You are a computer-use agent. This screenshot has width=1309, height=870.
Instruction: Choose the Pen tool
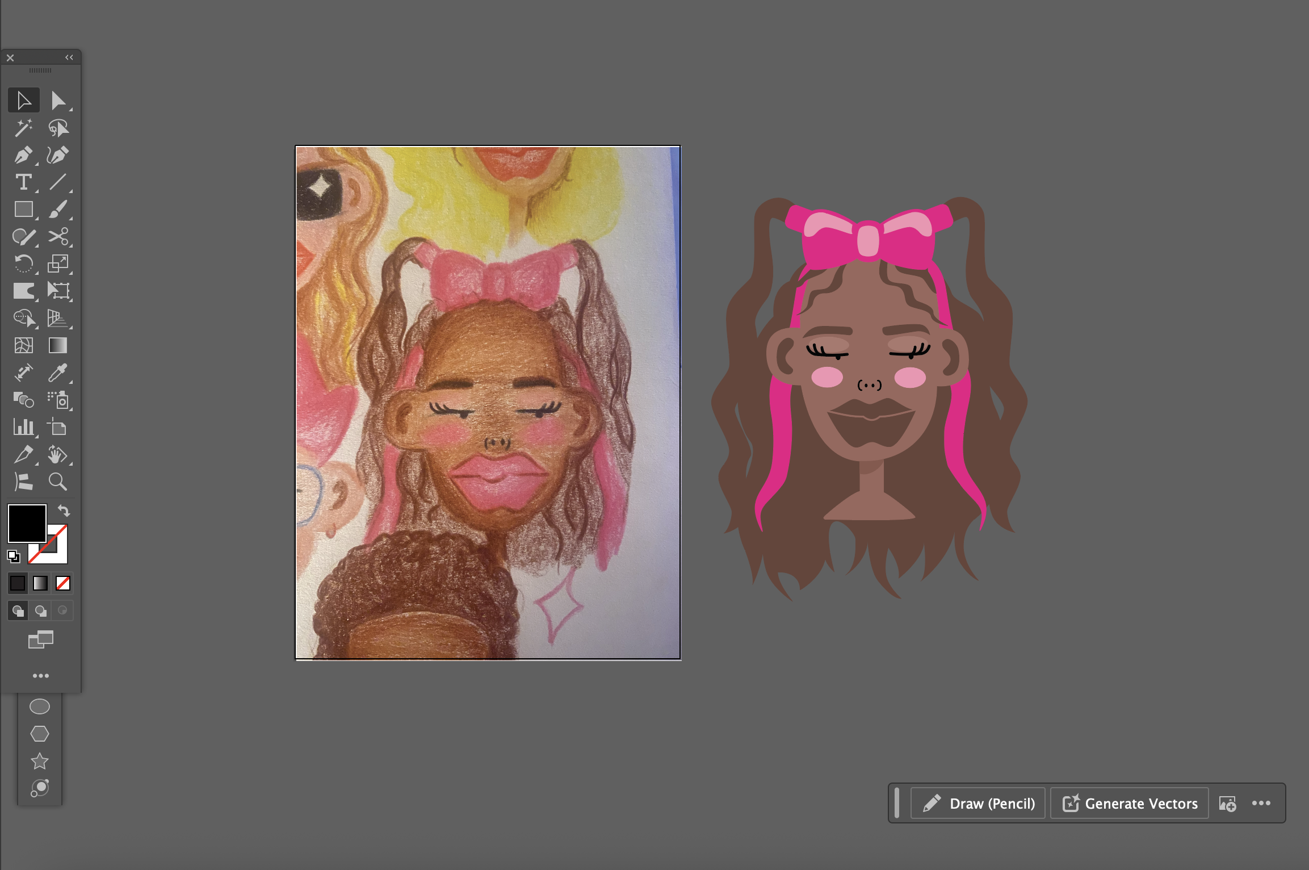pos(23,155)
